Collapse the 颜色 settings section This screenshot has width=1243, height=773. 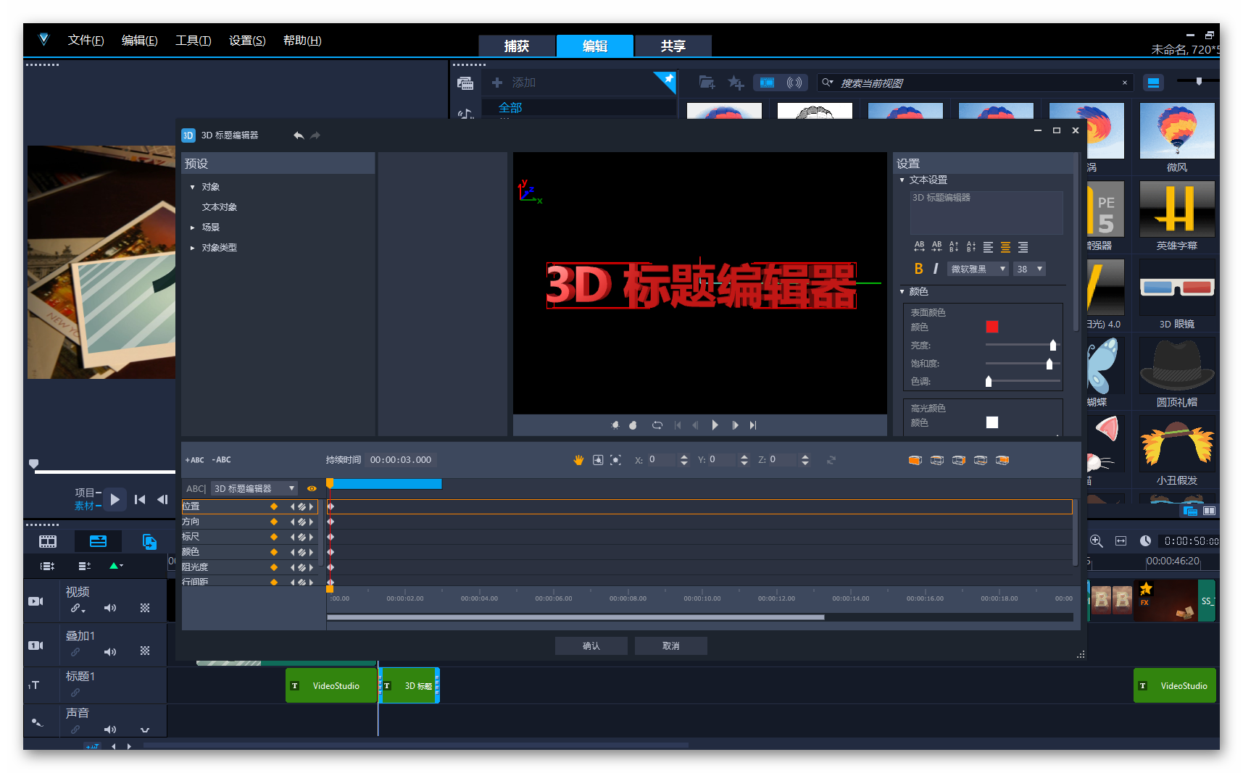pos(902,291)
